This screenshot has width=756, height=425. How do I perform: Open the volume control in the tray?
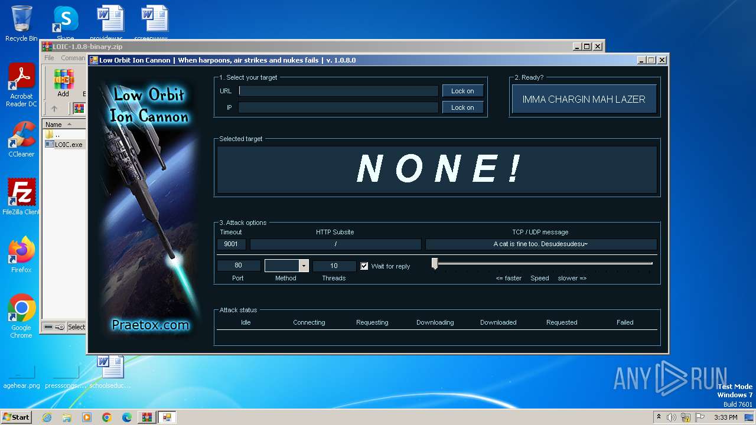672,417
